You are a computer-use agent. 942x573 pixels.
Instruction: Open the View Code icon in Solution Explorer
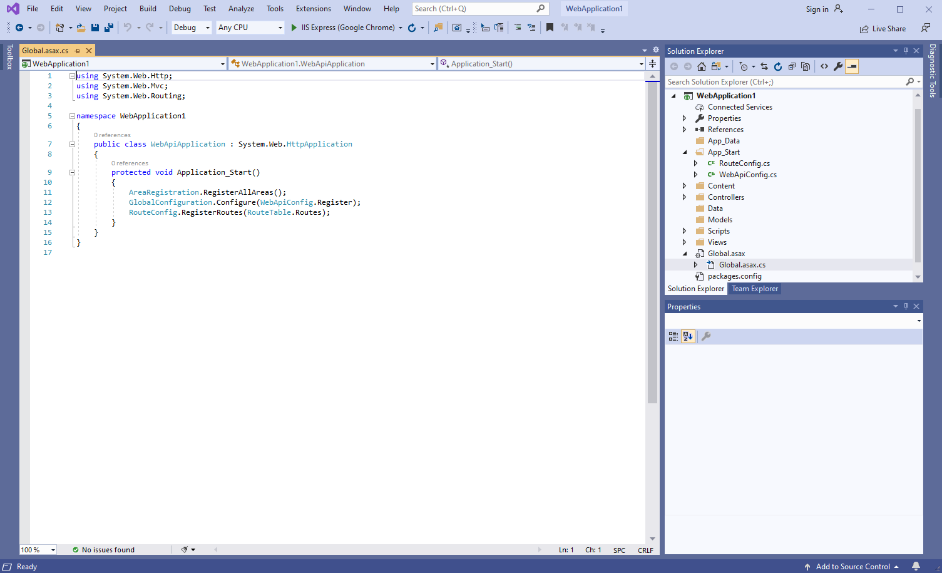pyautogui.click(x=824, y=66)
